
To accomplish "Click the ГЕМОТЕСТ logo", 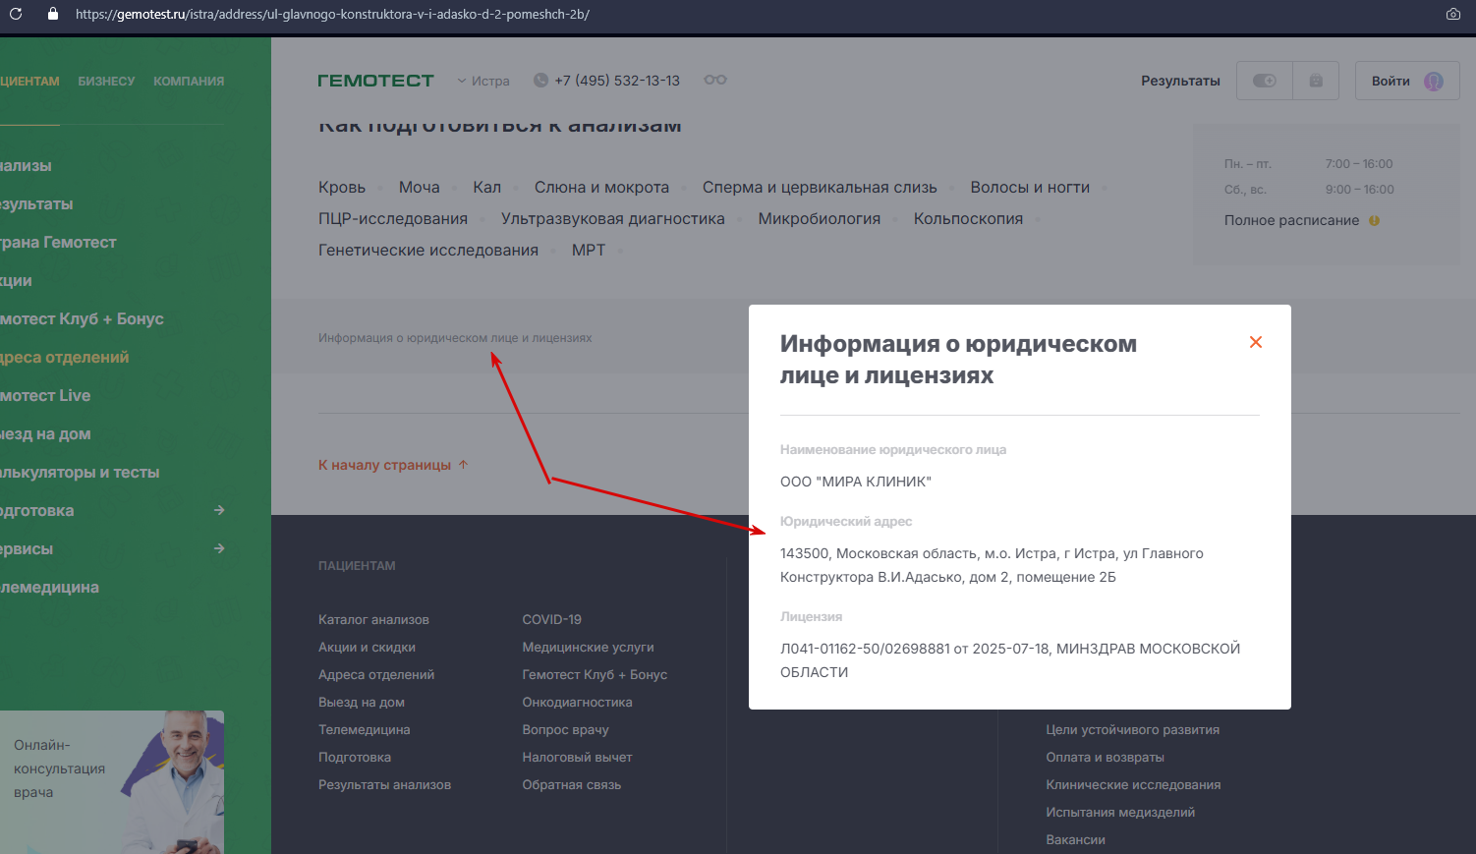I will tap(375, 81).
